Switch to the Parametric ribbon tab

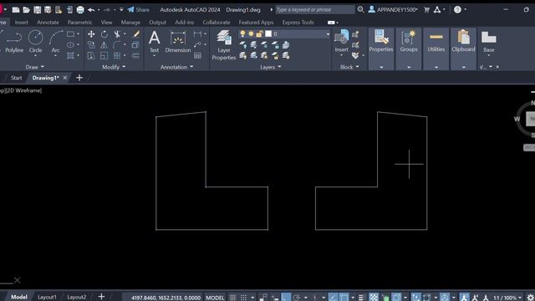pos(80,23)
